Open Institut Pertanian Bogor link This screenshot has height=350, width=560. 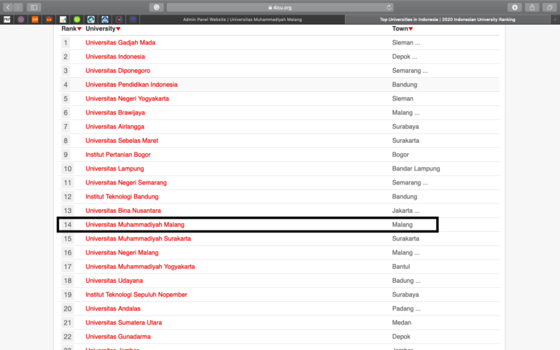point(118,155)
